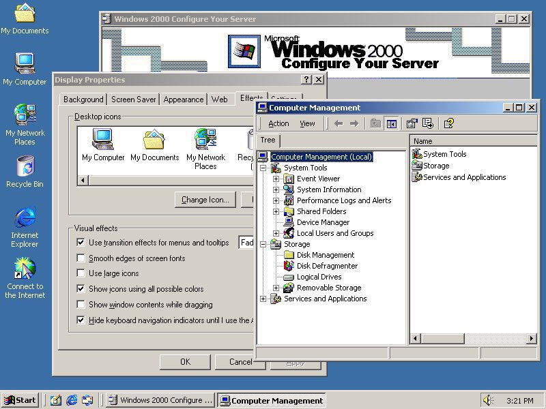The width and height of the screenshot is (546, 409).
Task: Enable Smooth edges of screen fonts
Action: tap(81, 258)
